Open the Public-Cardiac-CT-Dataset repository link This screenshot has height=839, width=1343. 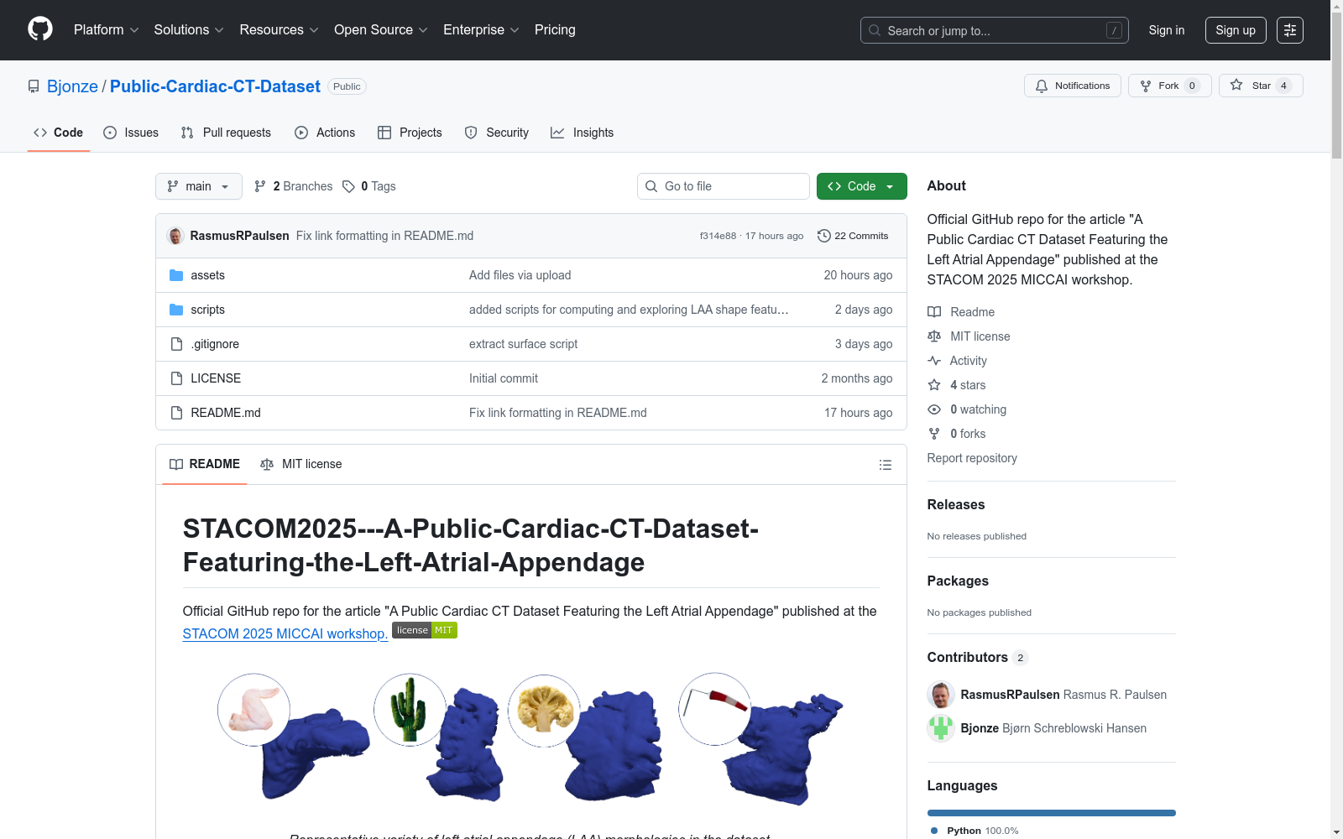pos(215,86)
